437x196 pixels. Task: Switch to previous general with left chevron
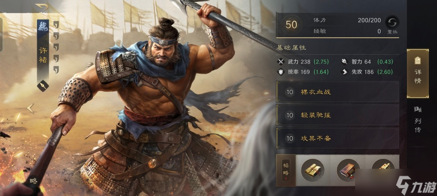coord(30,108)
